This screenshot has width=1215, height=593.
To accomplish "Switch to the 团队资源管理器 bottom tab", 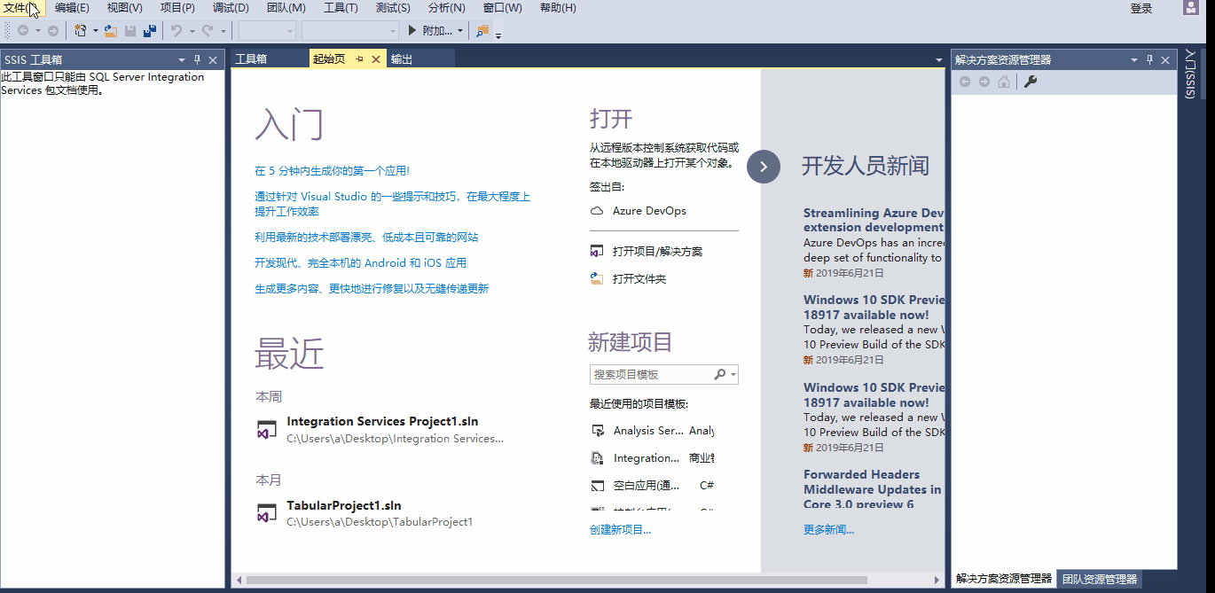I will pyautogui.click(x=1099, y=579).
